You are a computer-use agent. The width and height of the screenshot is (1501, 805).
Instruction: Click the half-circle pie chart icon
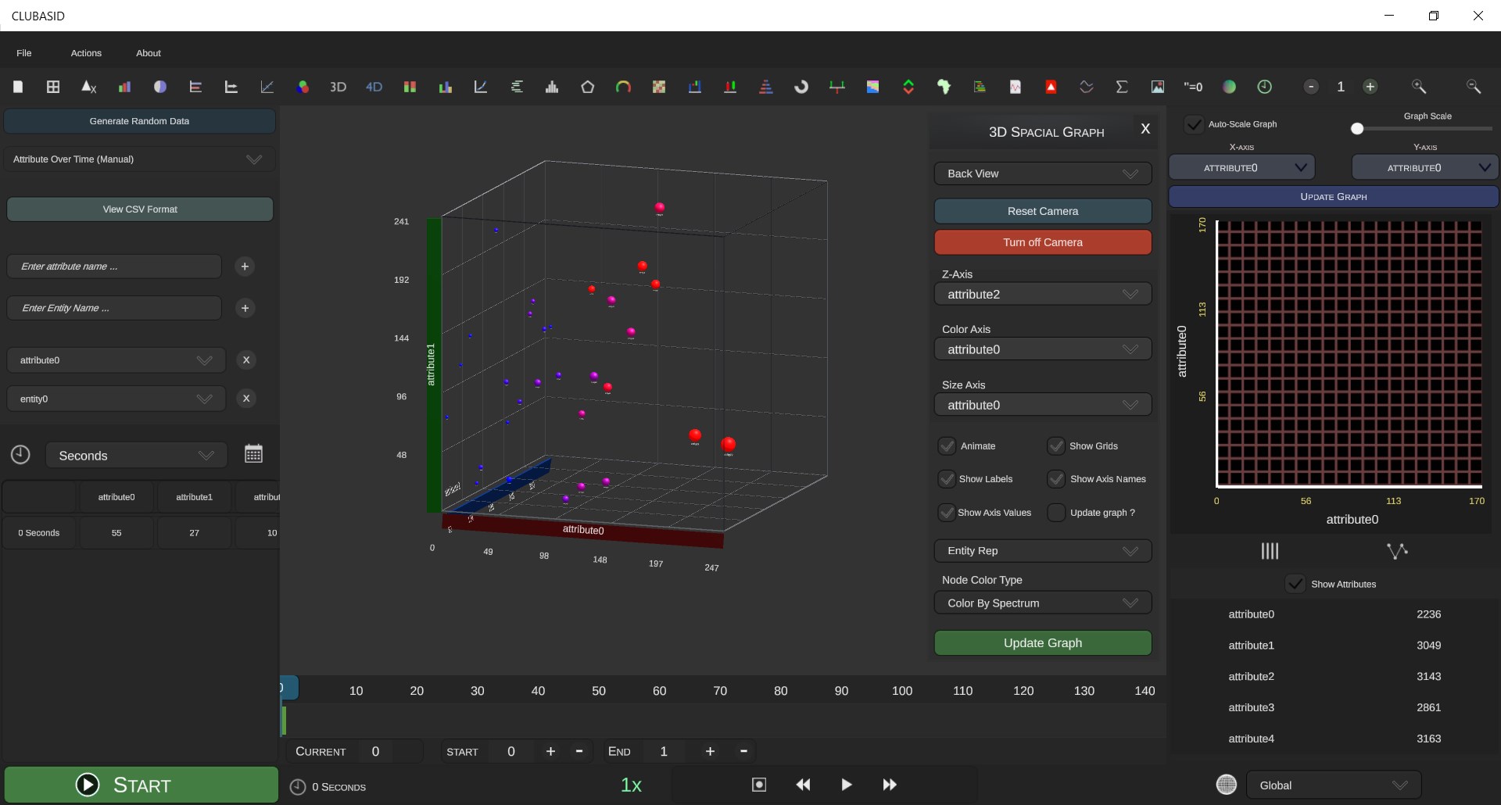coord(160,87)
